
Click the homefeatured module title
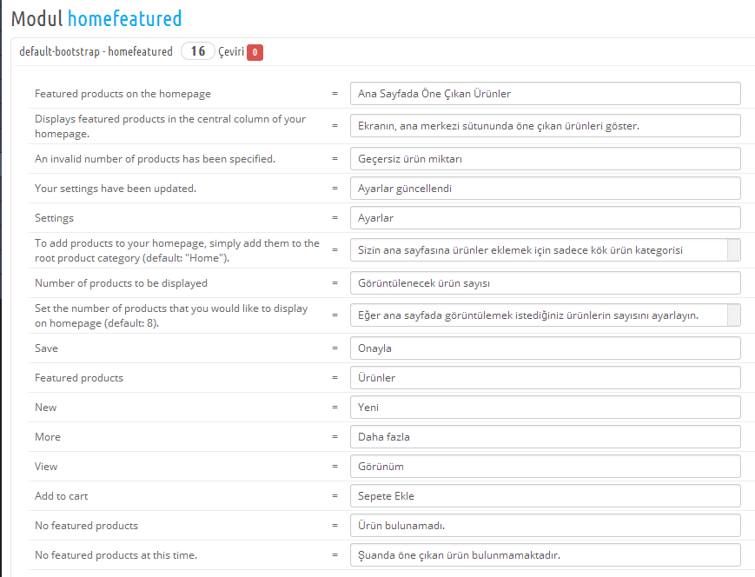(x=125, y=17)
